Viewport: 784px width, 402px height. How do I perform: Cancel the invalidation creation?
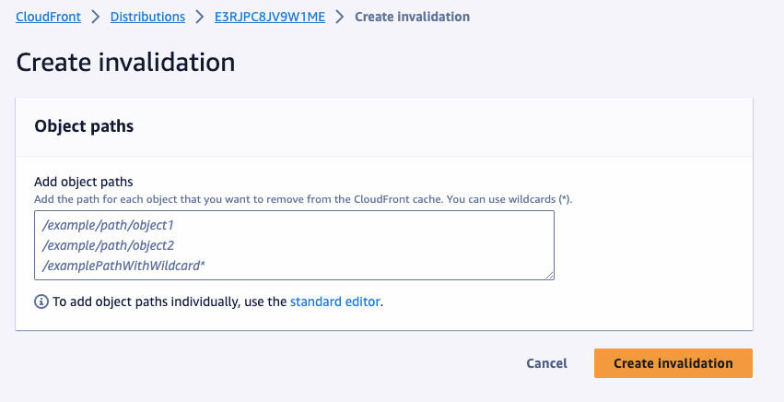[x=546, y=363]
